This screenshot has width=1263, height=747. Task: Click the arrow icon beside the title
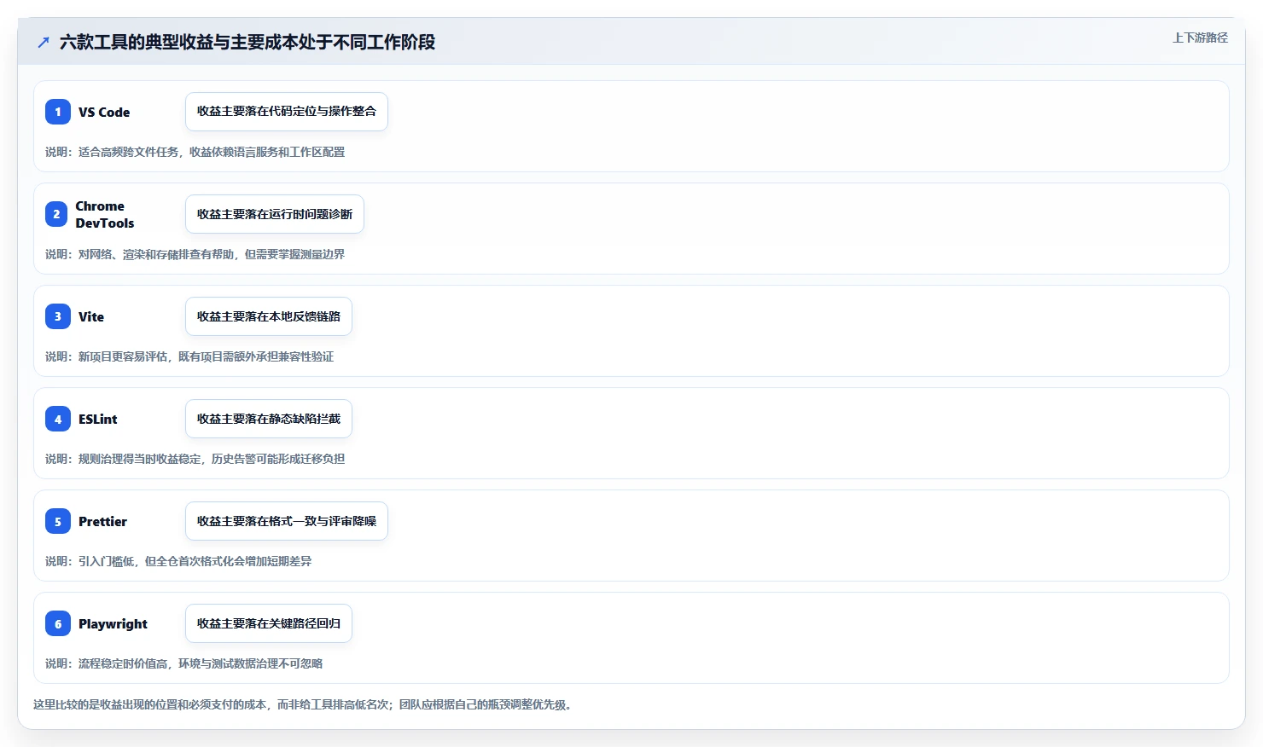click(x=44, y=42)
